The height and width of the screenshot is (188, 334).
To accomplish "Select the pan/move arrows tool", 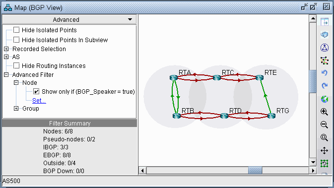I will (324, 150).
